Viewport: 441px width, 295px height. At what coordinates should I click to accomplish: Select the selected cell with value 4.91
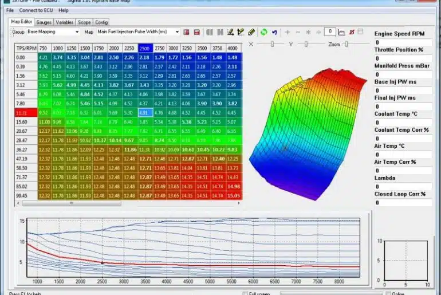145,113
